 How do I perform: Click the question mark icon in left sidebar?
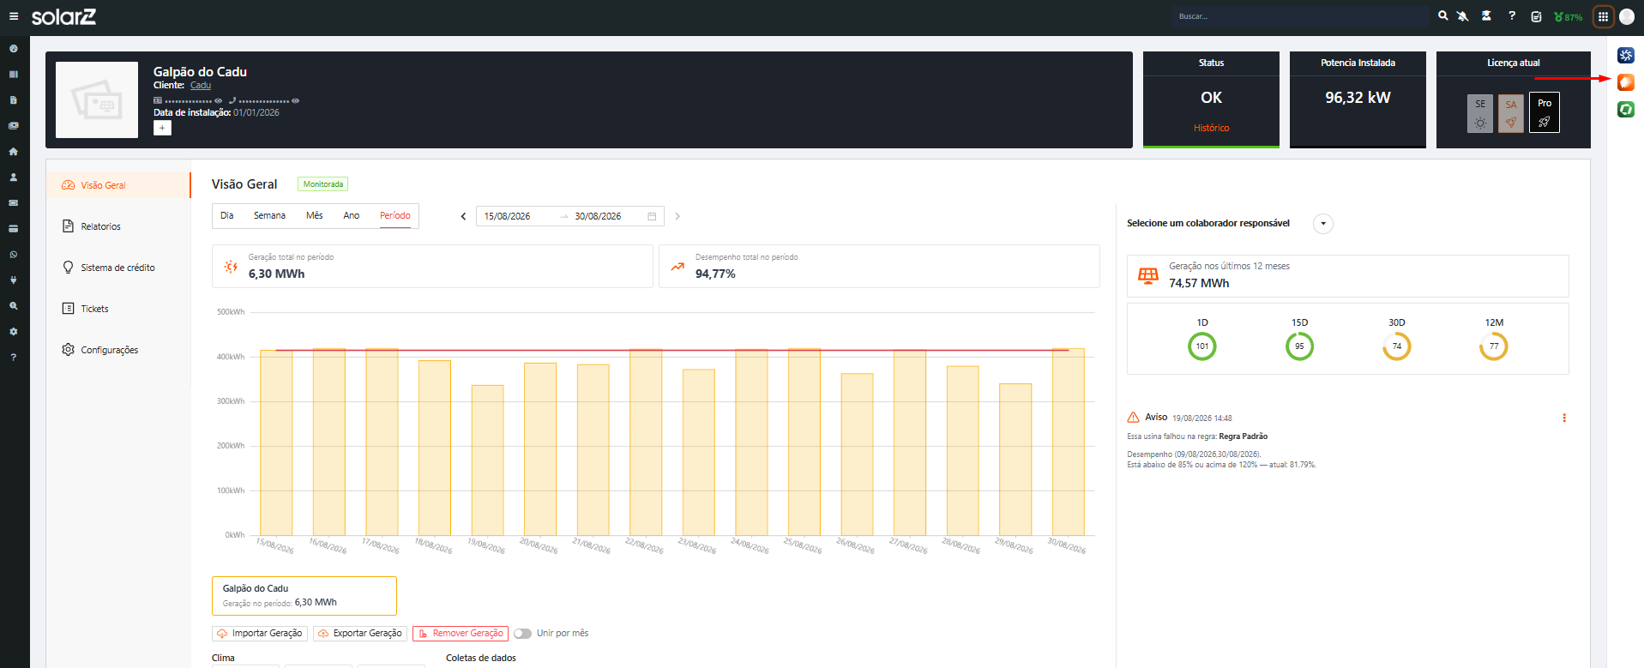click(13, 358)
